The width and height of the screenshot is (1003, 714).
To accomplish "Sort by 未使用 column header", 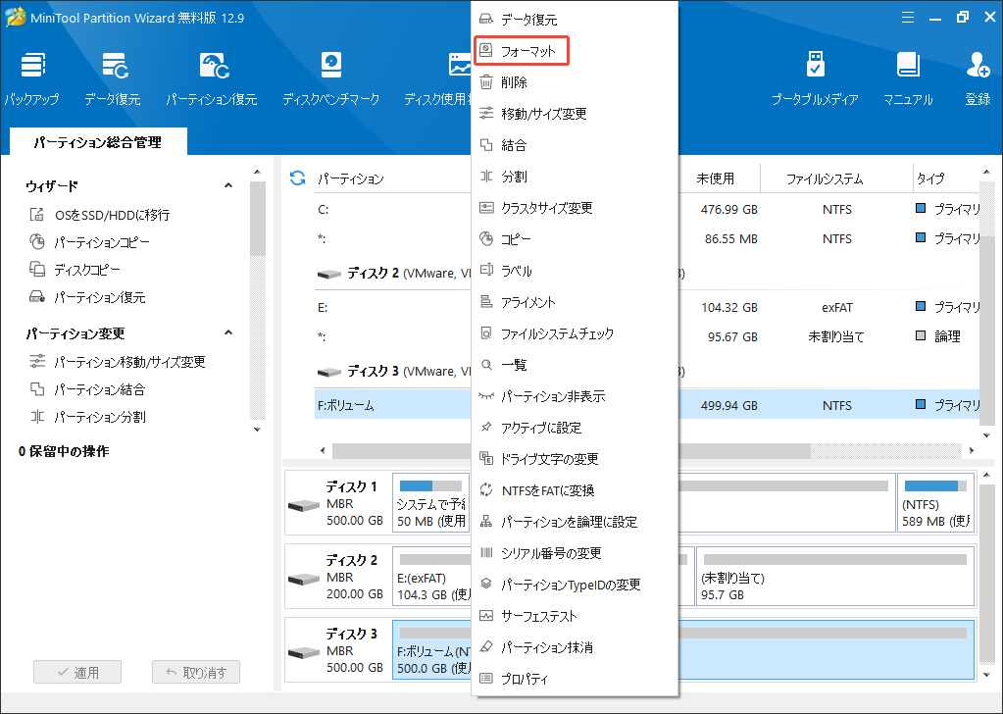I will pyautogui.click(x=715, y=178).
